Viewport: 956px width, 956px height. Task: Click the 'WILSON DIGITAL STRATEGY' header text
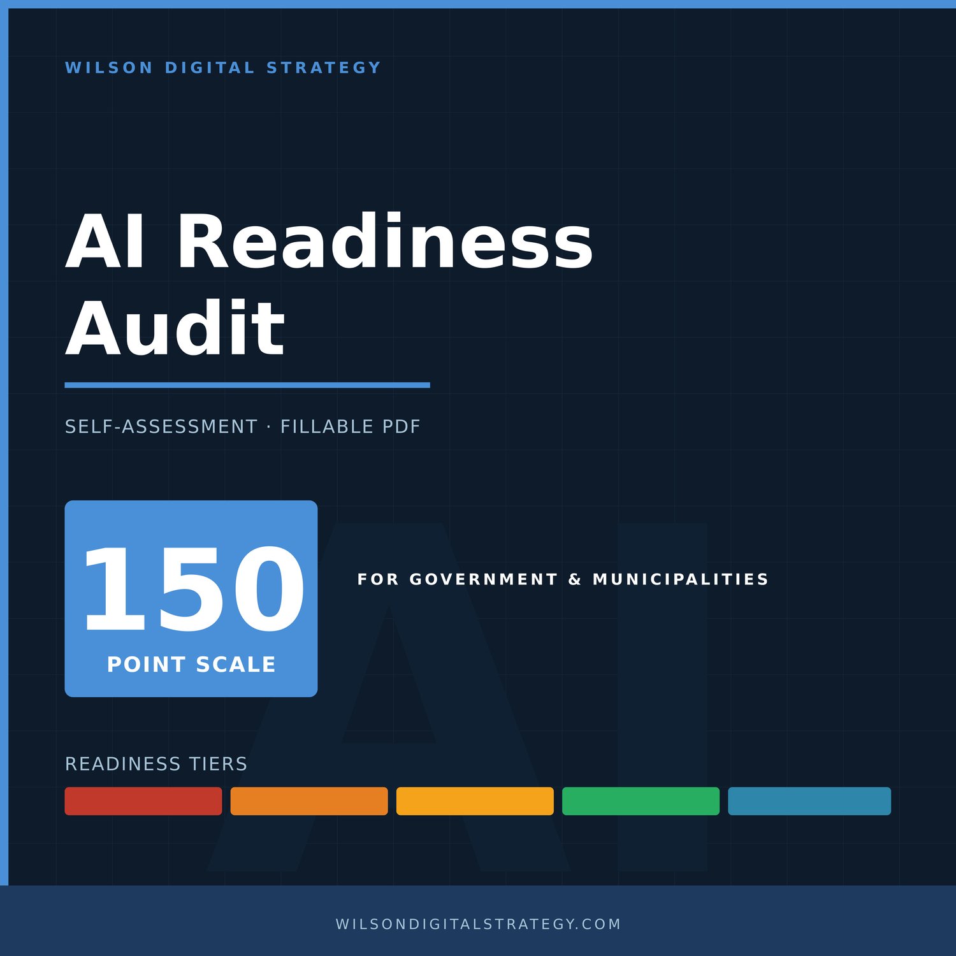223,68
